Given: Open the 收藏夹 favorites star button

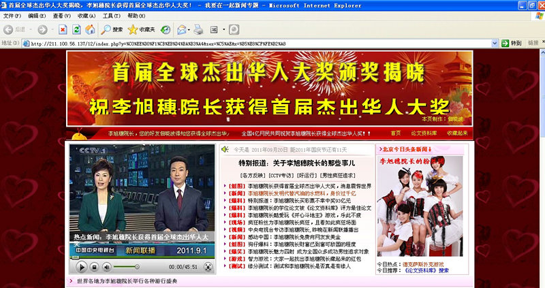Looking at the screenshot, I should (142, 29).
